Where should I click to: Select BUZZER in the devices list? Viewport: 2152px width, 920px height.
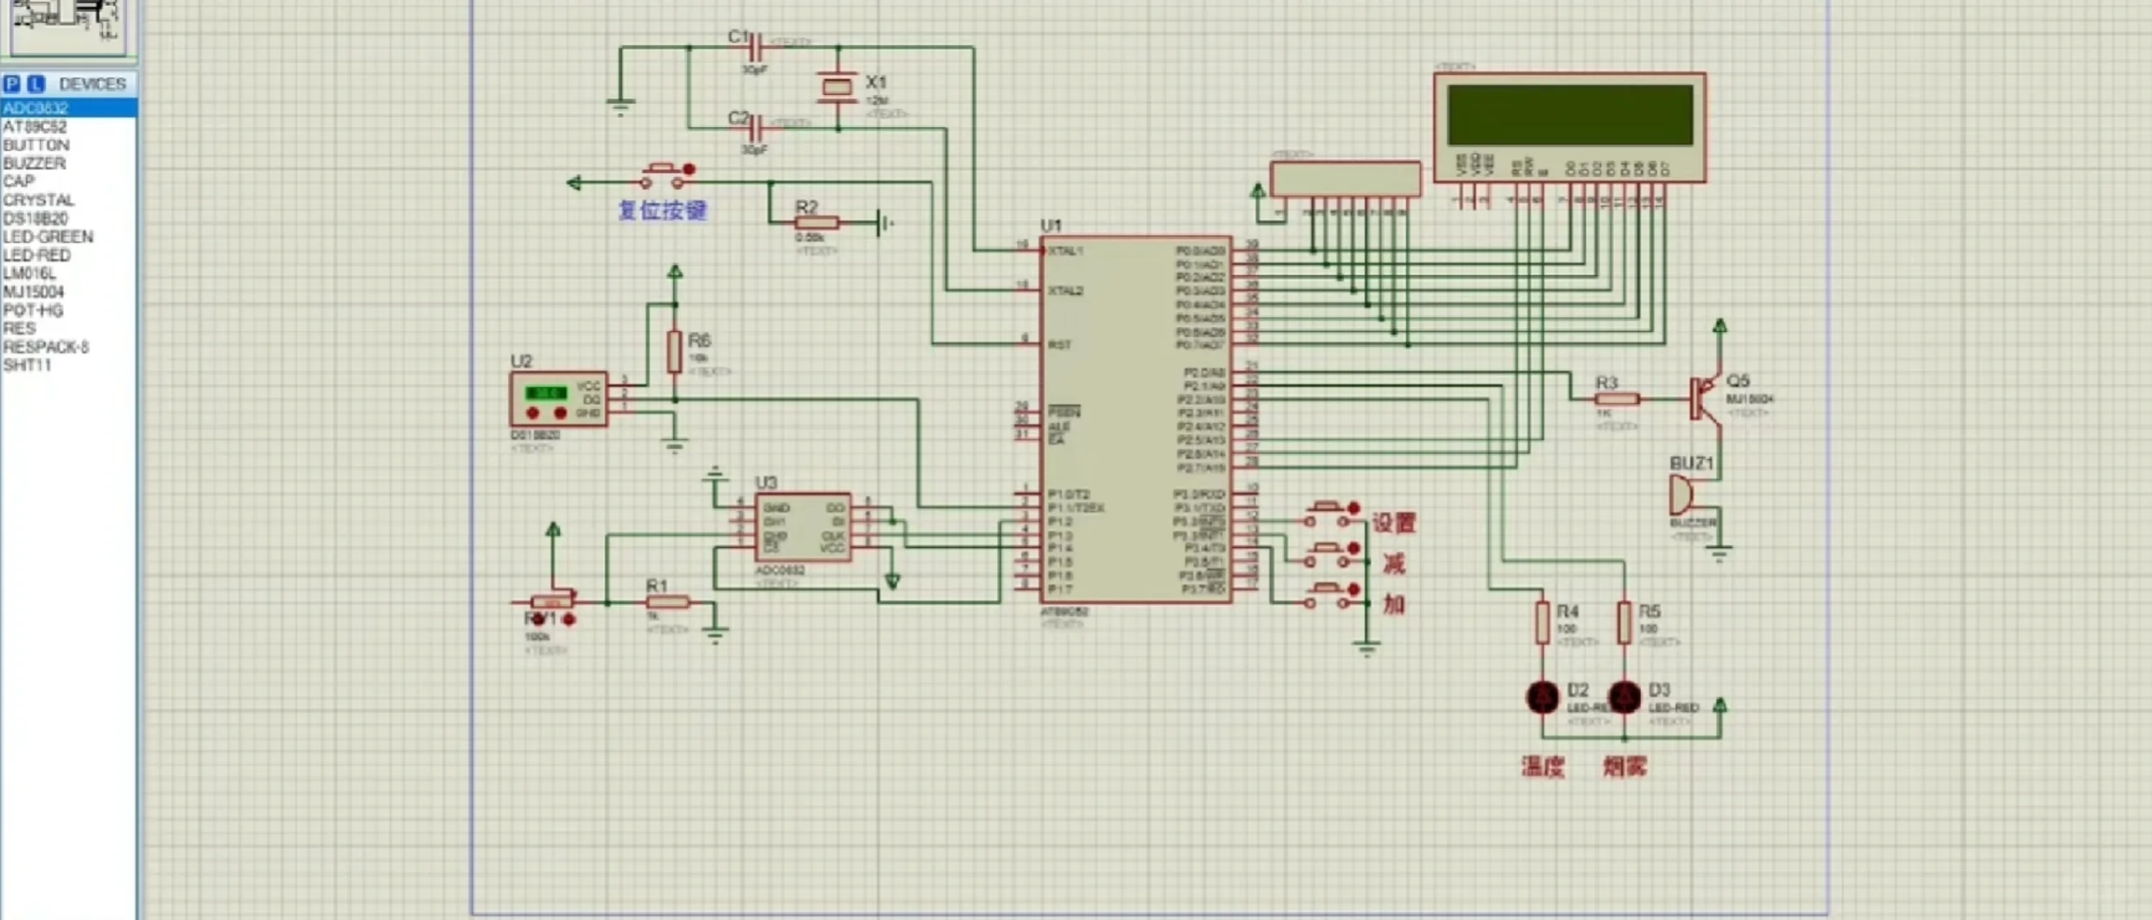(34, 163)
